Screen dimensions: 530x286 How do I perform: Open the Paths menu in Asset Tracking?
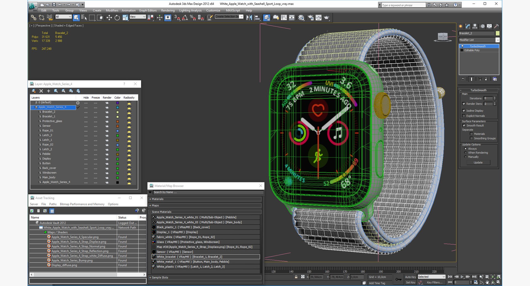tap(53, 204)
